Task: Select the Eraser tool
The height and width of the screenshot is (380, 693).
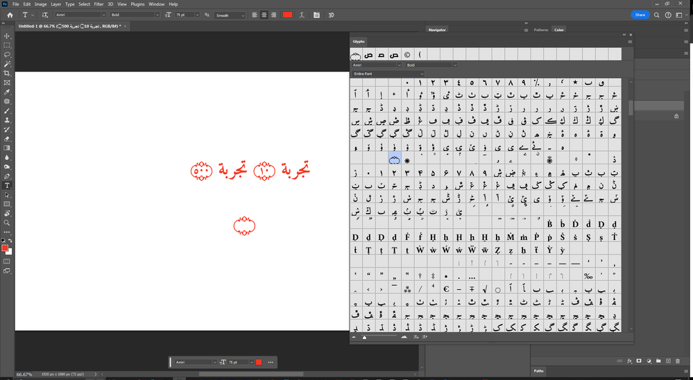Action: coord(7,139)
